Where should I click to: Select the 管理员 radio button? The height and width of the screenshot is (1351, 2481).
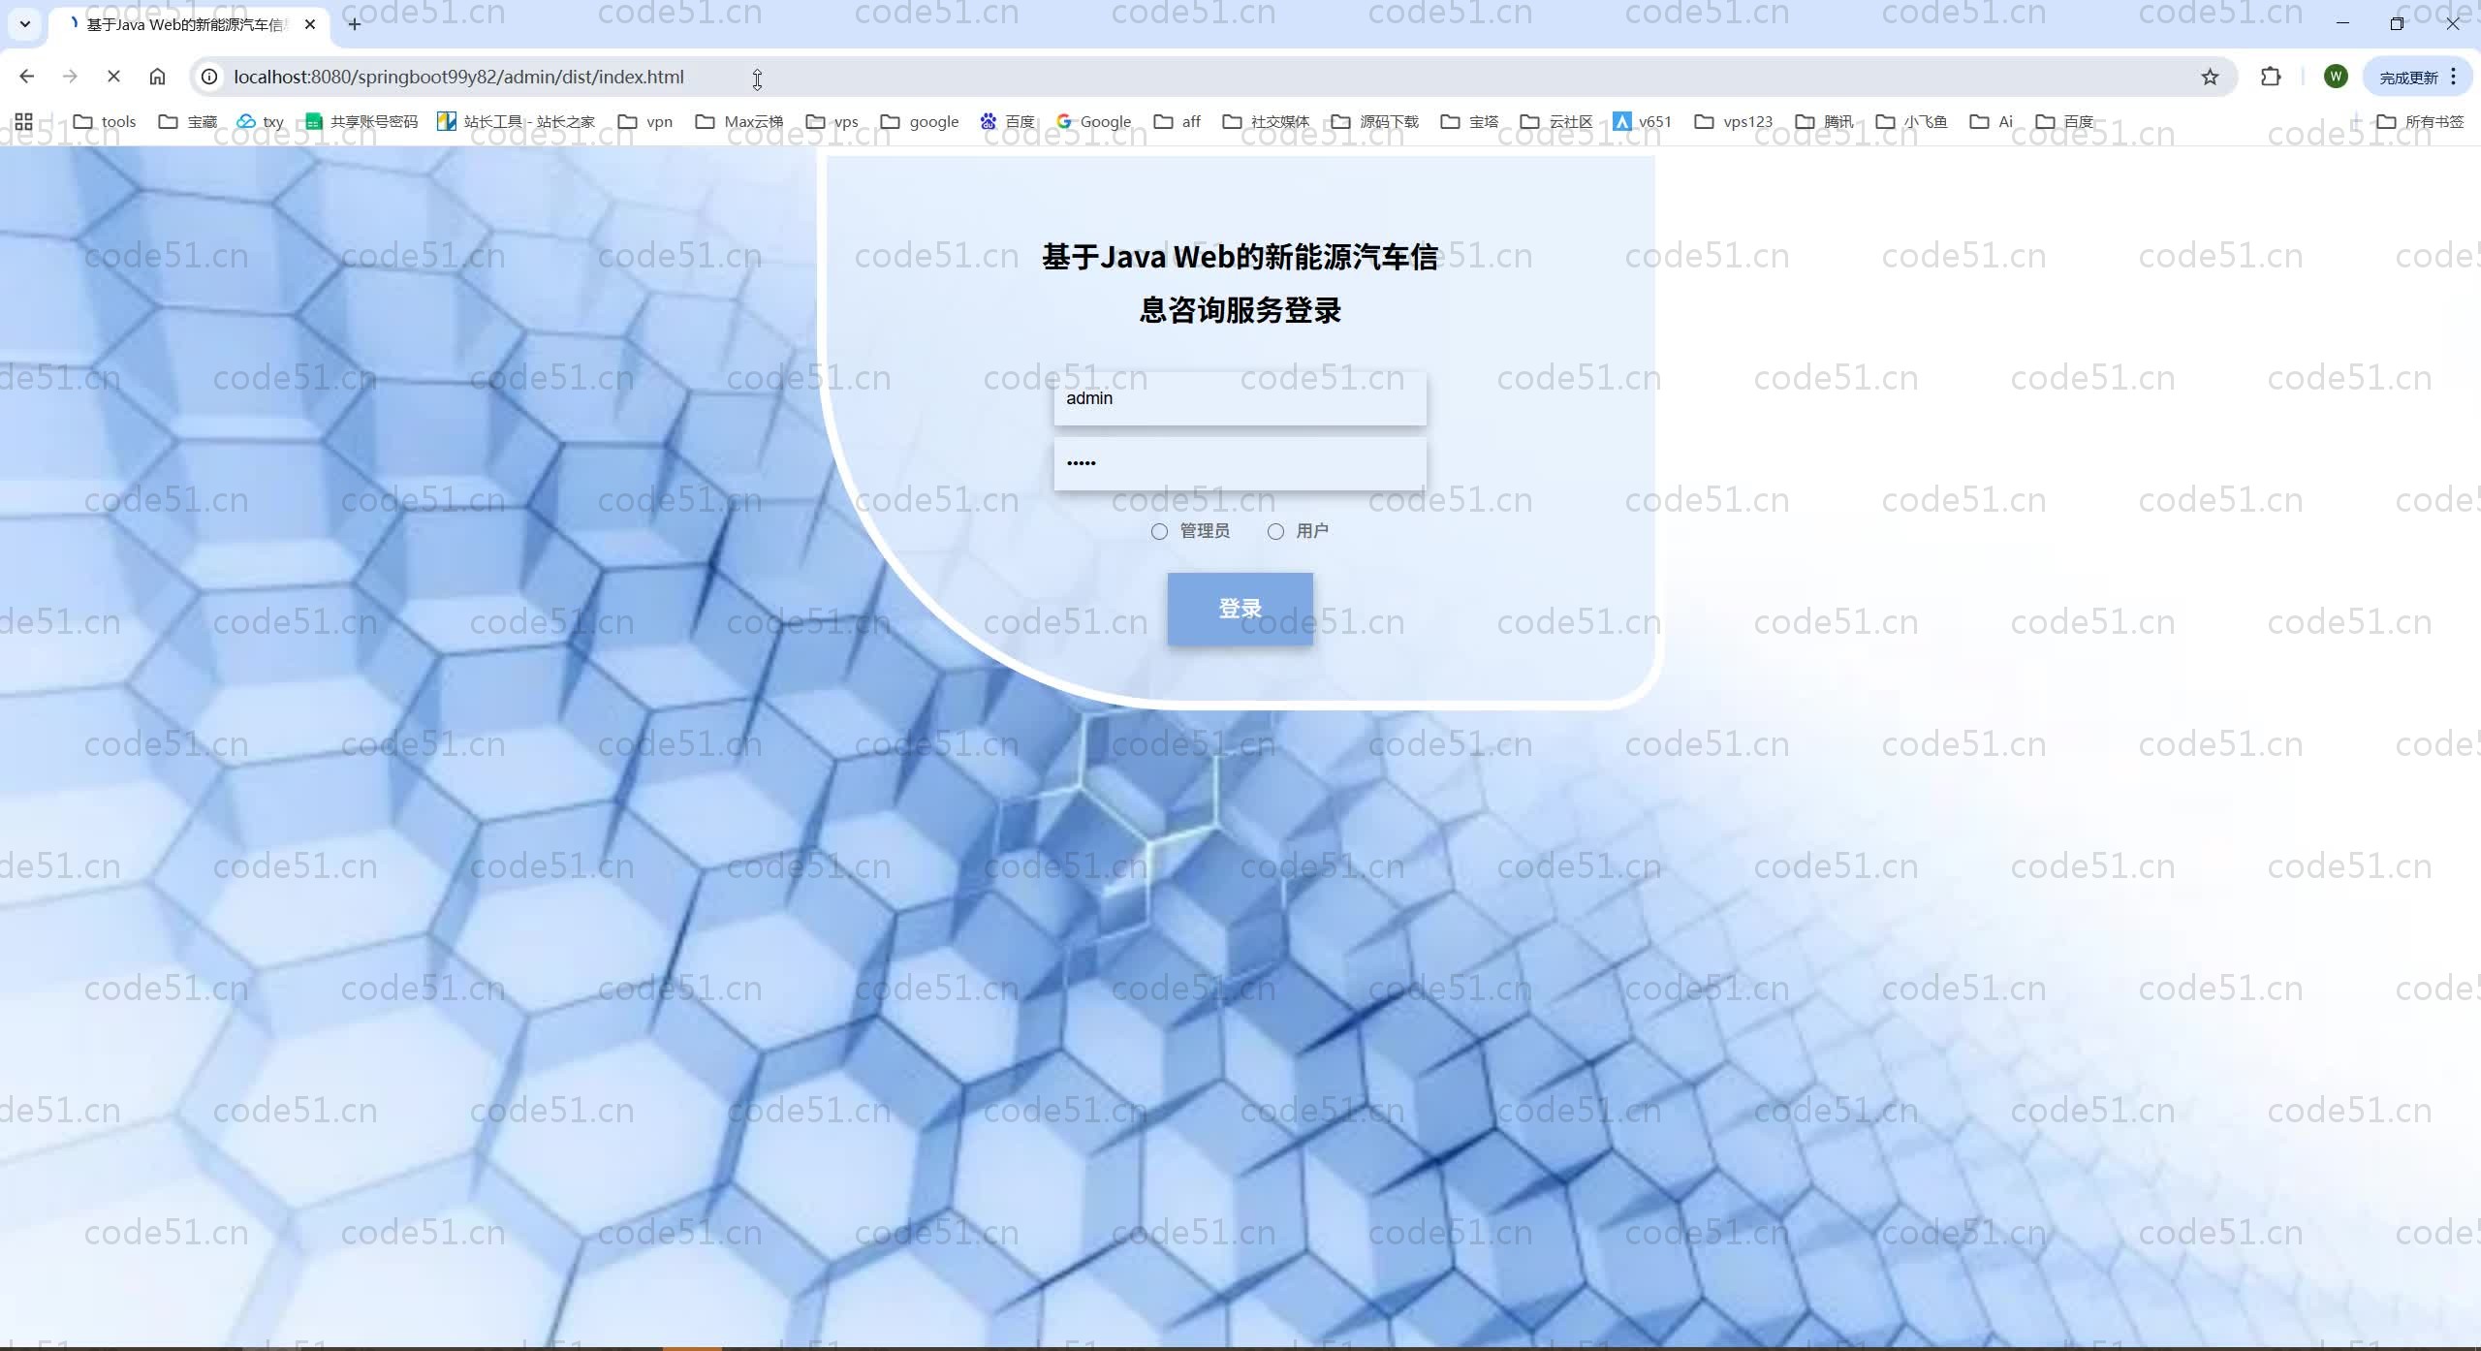click(1159, 531)
